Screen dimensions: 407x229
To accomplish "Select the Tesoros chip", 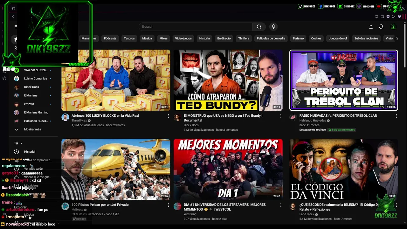I will coord(129,38).
